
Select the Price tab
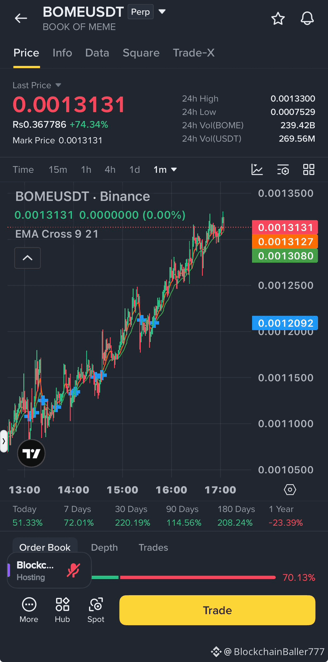pos(26,53)
